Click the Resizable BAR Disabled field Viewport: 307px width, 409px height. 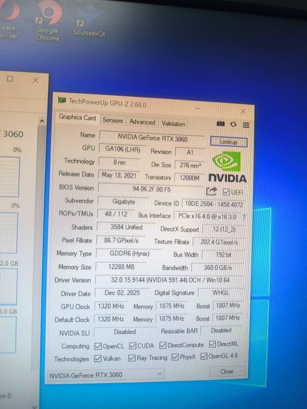pos(221,330)
